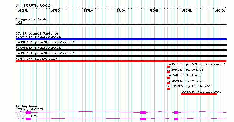This screenshot has height=122, width=234.
Task: Click the middle exon of MTTP|NM_001300785
Action: coord(143,113)
